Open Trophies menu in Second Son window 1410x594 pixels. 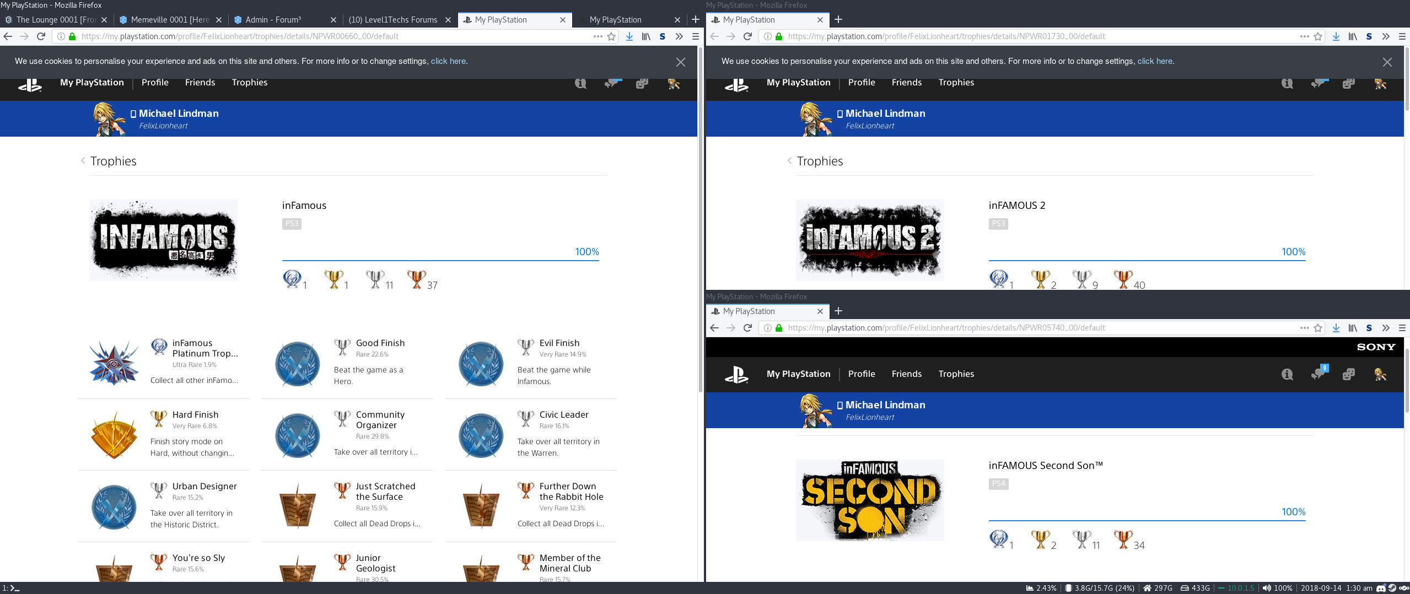tap(956, 374)
